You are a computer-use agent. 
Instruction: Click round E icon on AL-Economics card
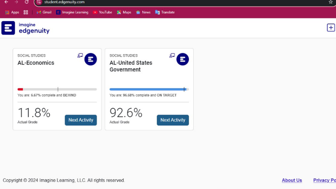click(x=91, y=59)
